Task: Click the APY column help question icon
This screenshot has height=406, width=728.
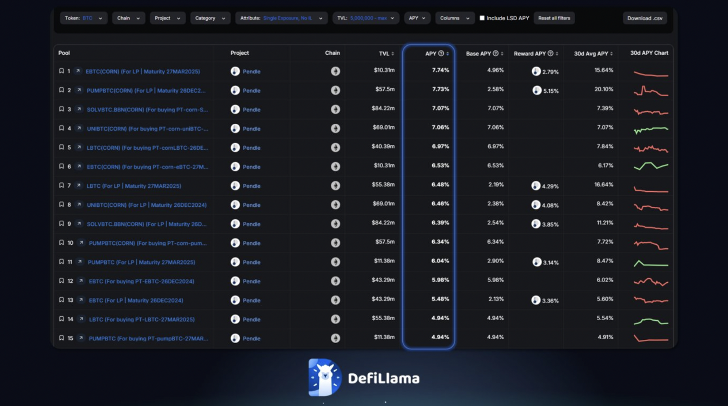Action: (x=441, y=53)
